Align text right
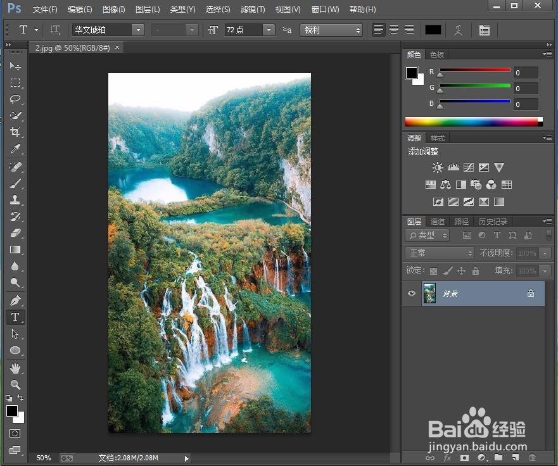 [x=409, y=30]
